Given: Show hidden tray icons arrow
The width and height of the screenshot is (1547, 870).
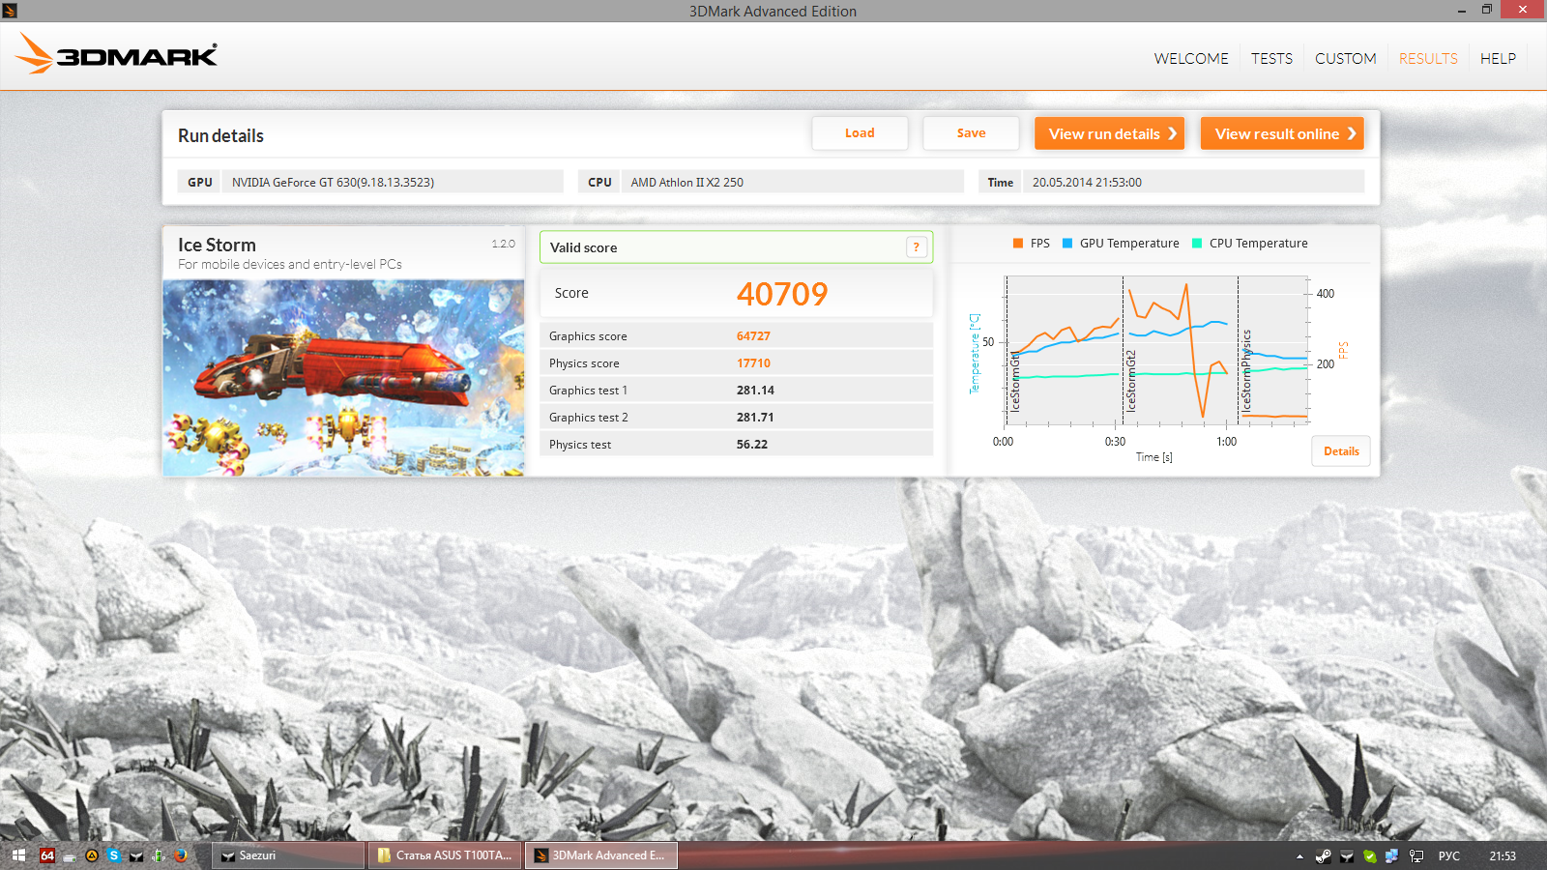Looking at the screenshot, I should (x=1299, y=856).
